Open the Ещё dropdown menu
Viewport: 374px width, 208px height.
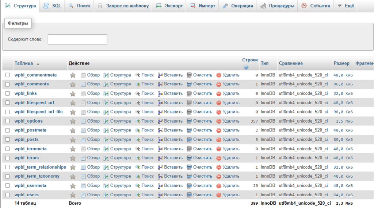(x=346, y=6)
